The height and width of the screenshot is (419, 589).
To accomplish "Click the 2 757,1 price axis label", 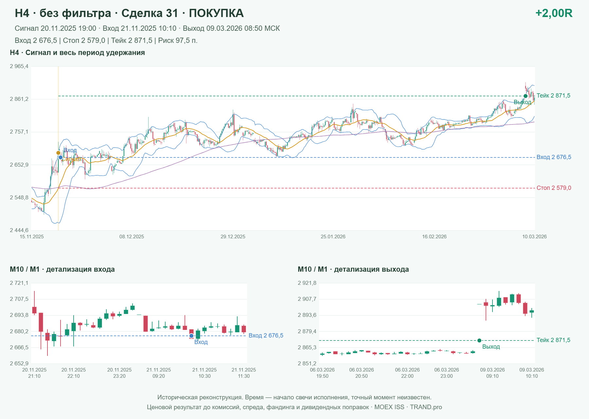I will (19, 132).
